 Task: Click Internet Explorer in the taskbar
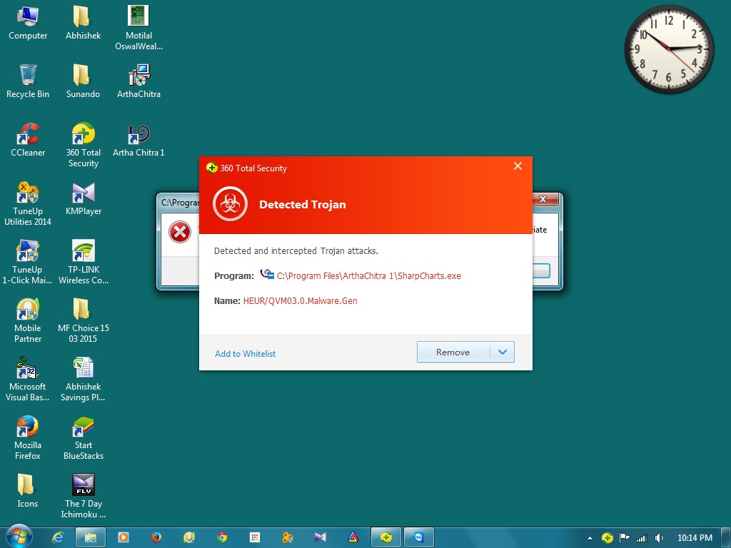[x=57, y=537]
